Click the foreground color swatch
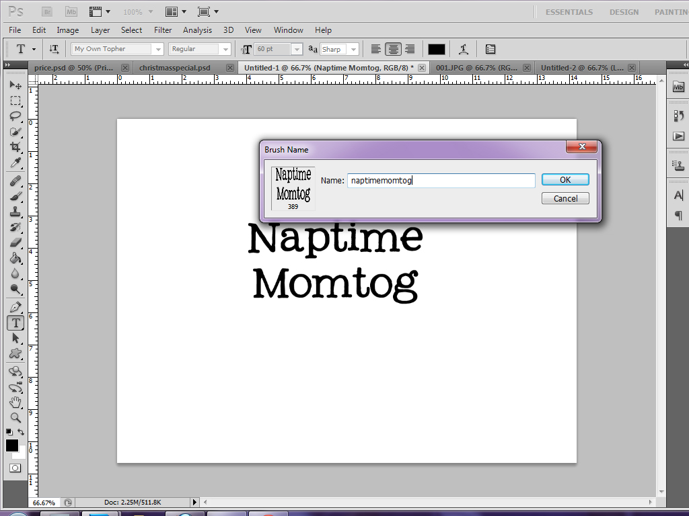The image size is (689, 516). [x=12, y=445]
